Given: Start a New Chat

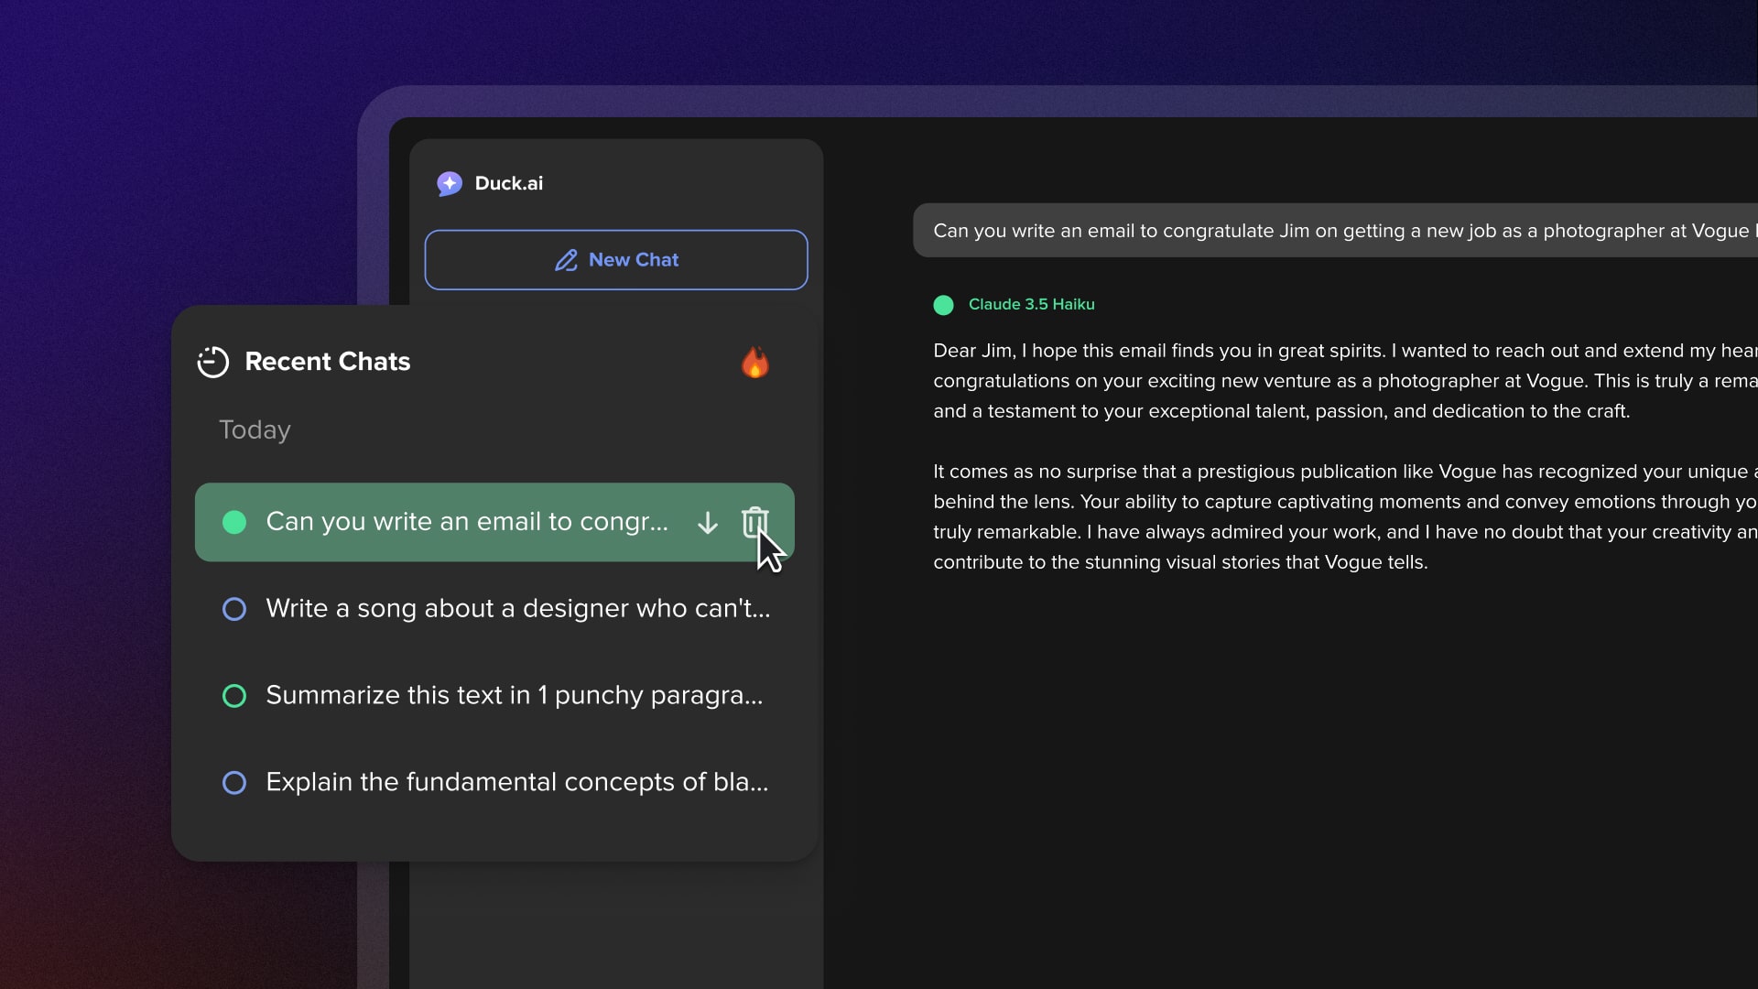Looking at the screenshot, I should click(x=616, y=260).
